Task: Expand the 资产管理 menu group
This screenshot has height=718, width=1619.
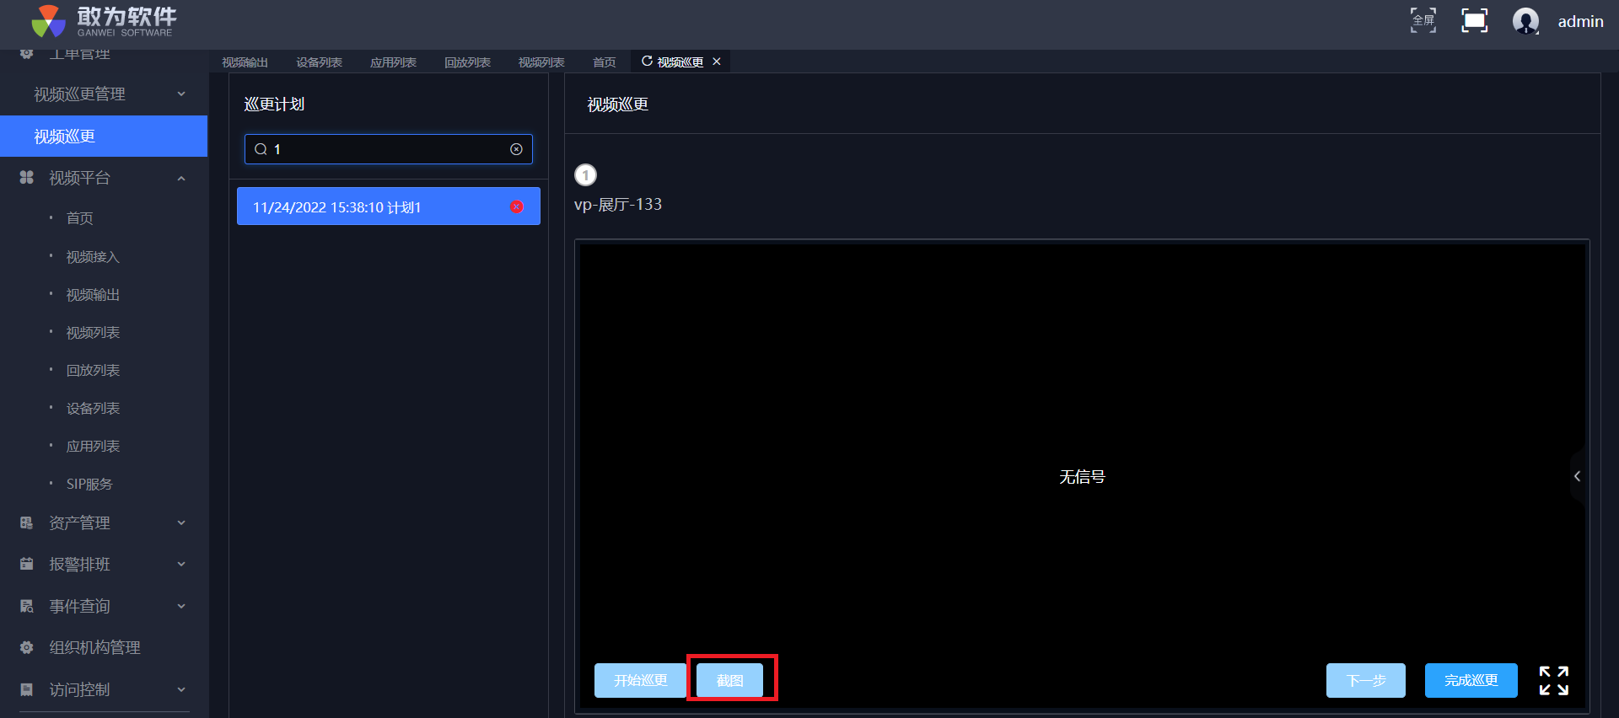Action: [181, 522]
